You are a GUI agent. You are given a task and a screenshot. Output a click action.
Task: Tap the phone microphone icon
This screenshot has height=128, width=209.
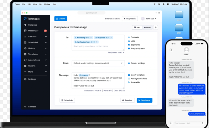(202, 123)
